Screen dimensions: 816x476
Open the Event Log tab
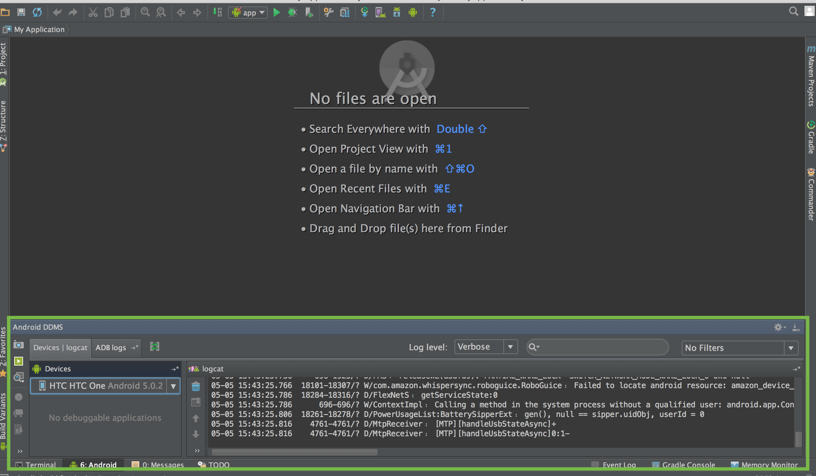(x=614, y=465)
